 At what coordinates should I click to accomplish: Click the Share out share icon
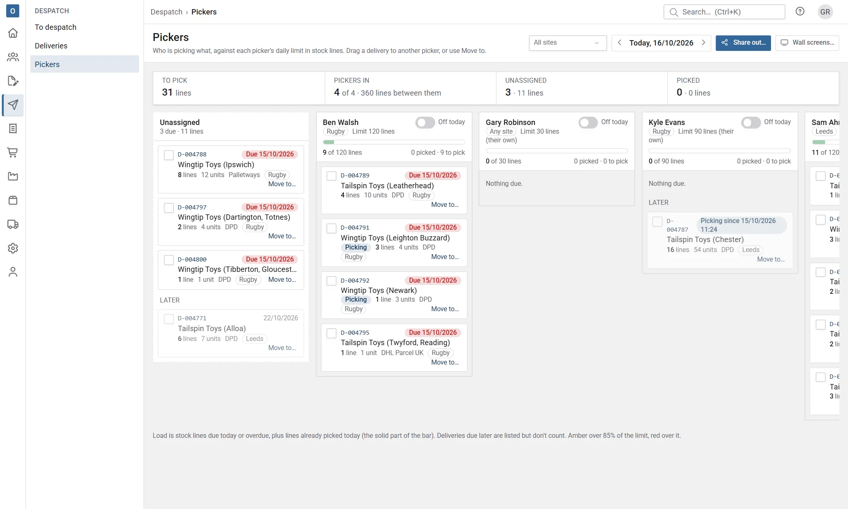point(724,43)
